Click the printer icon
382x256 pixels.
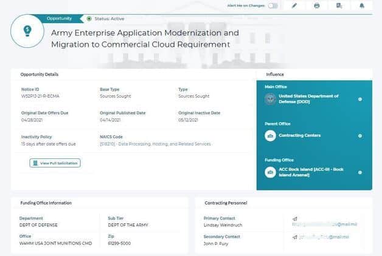[x=316, y=5]
